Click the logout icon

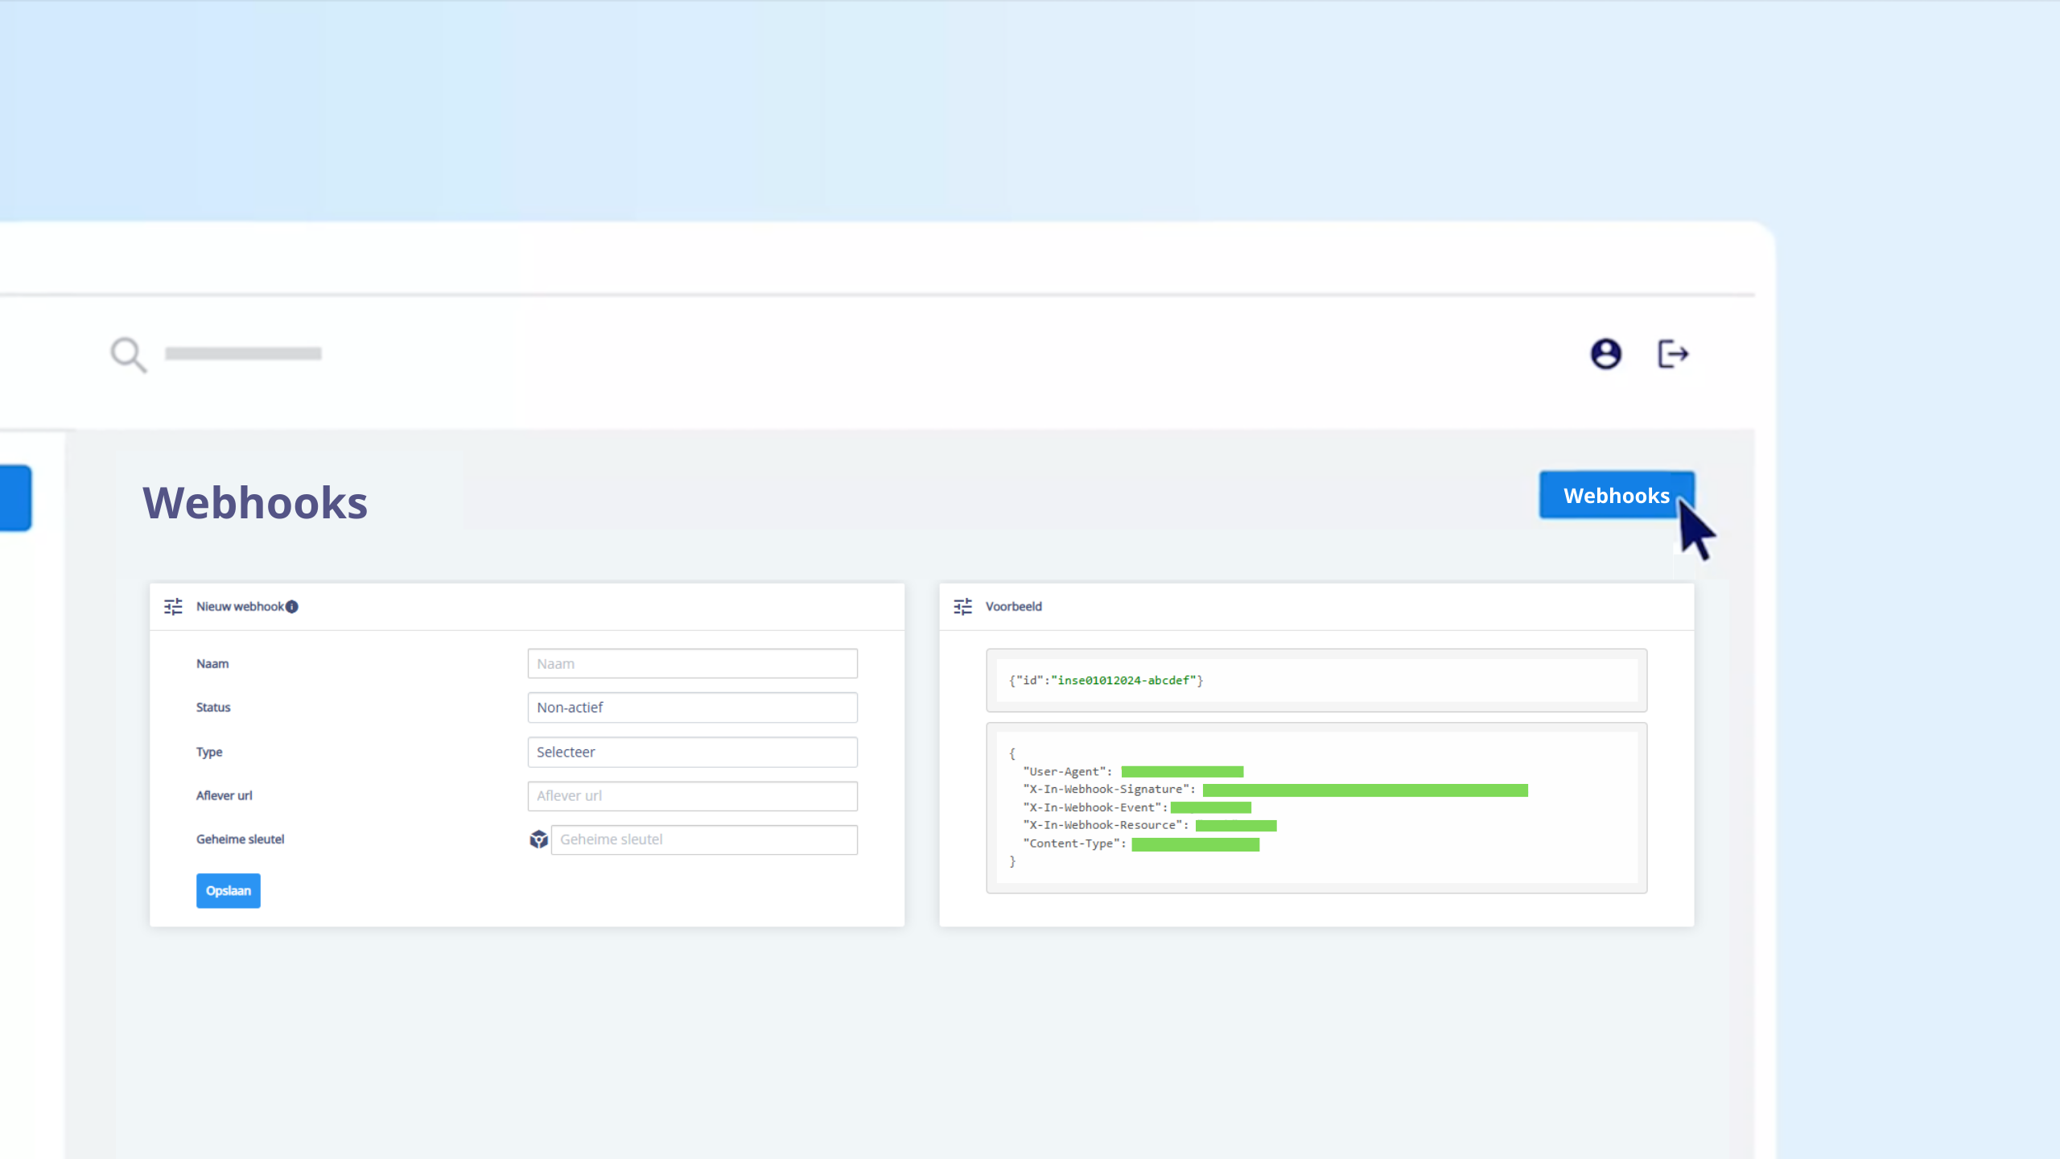pos(1674,354)
